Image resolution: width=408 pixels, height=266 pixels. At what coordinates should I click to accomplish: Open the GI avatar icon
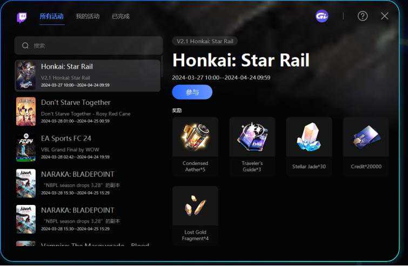click(x=322, y=16)
